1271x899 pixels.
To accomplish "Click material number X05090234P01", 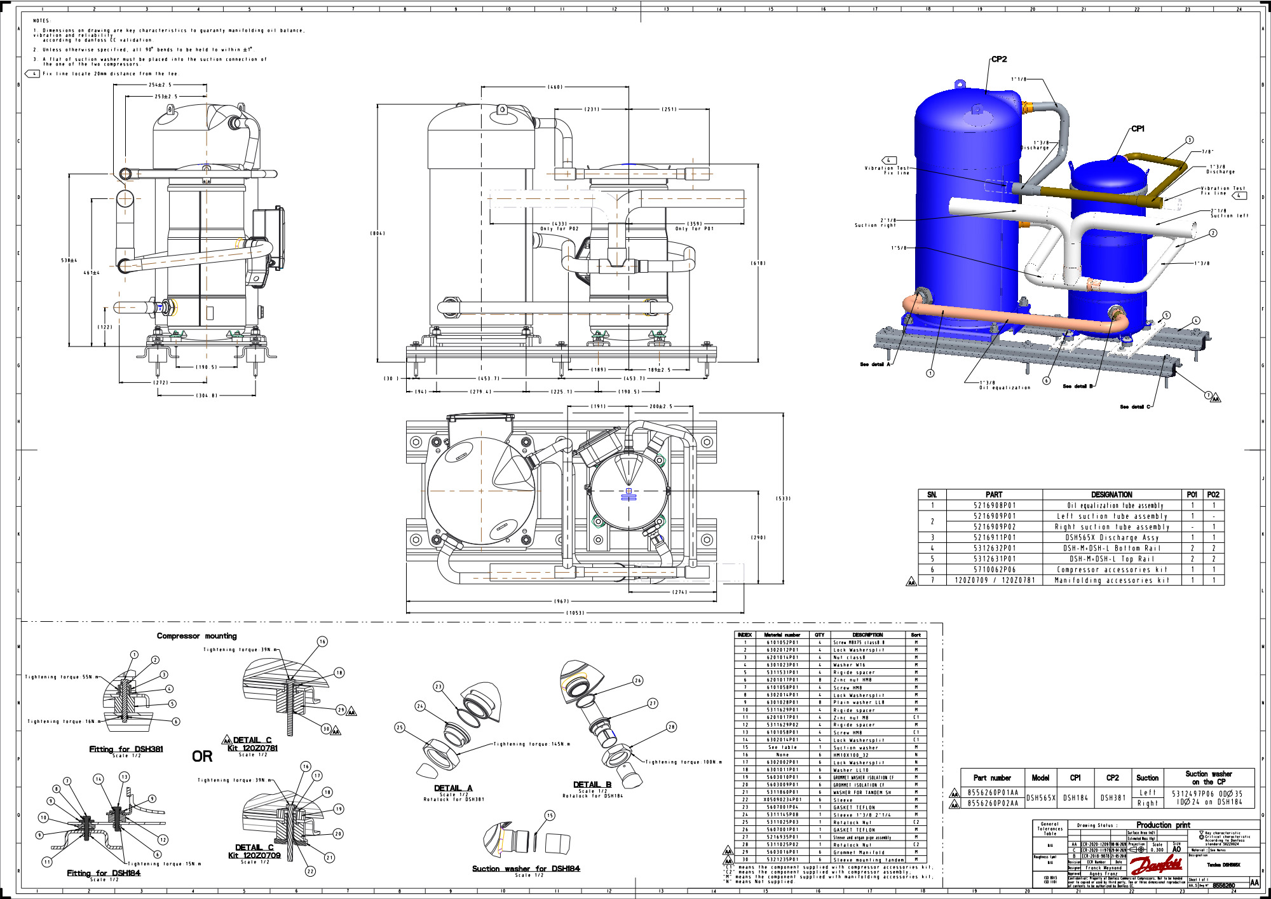I will point(782,800).
